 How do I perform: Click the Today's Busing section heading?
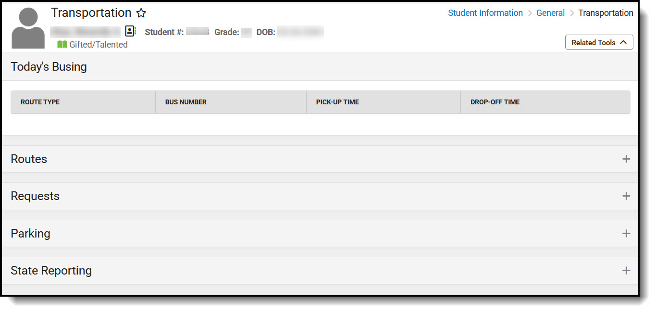[49, 67]
